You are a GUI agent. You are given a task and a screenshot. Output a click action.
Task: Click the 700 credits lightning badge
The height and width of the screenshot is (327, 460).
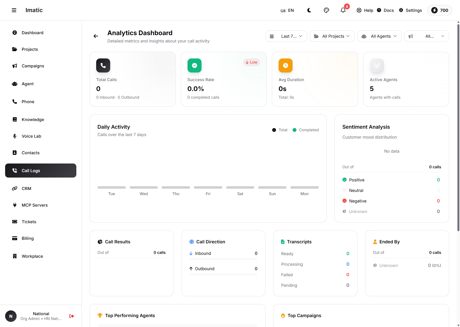440,10
